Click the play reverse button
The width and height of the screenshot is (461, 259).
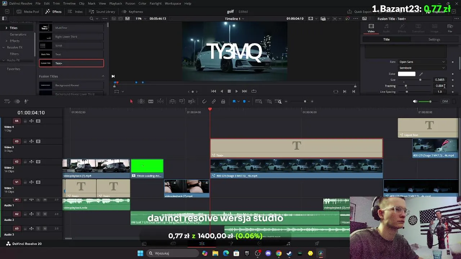pyautogui.click(x=221, y=91)
